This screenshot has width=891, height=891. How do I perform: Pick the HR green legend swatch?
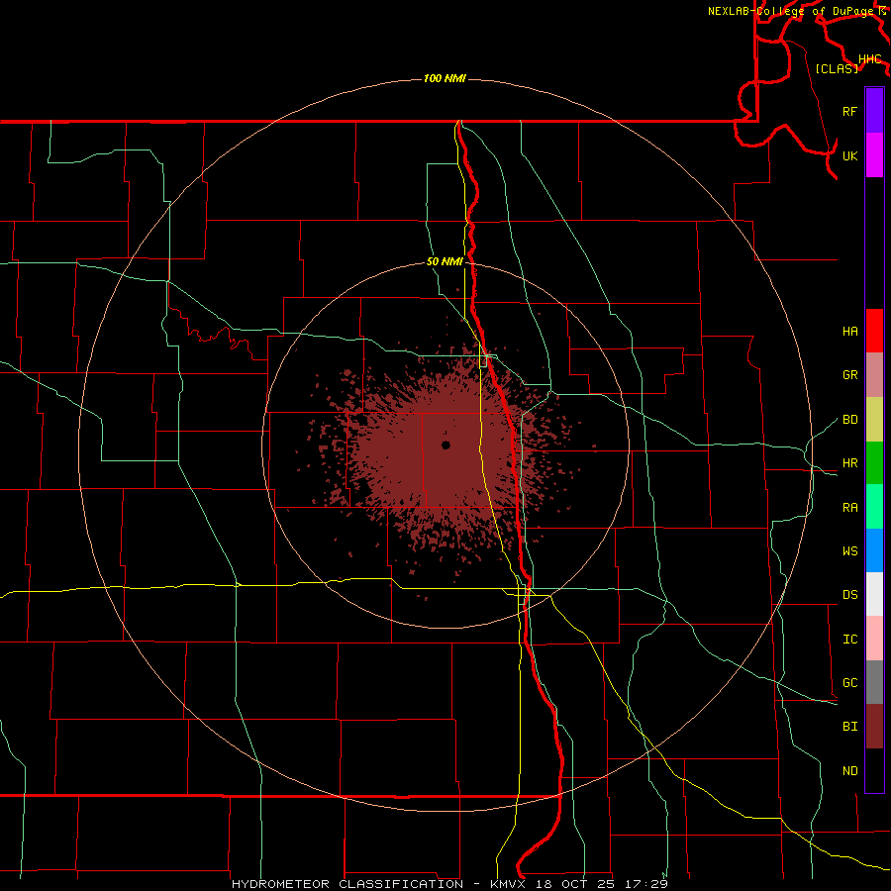tap(874, 463)
